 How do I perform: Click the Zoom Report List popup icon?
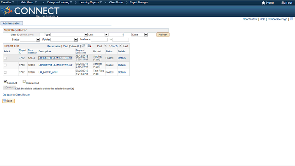point(83,46)
